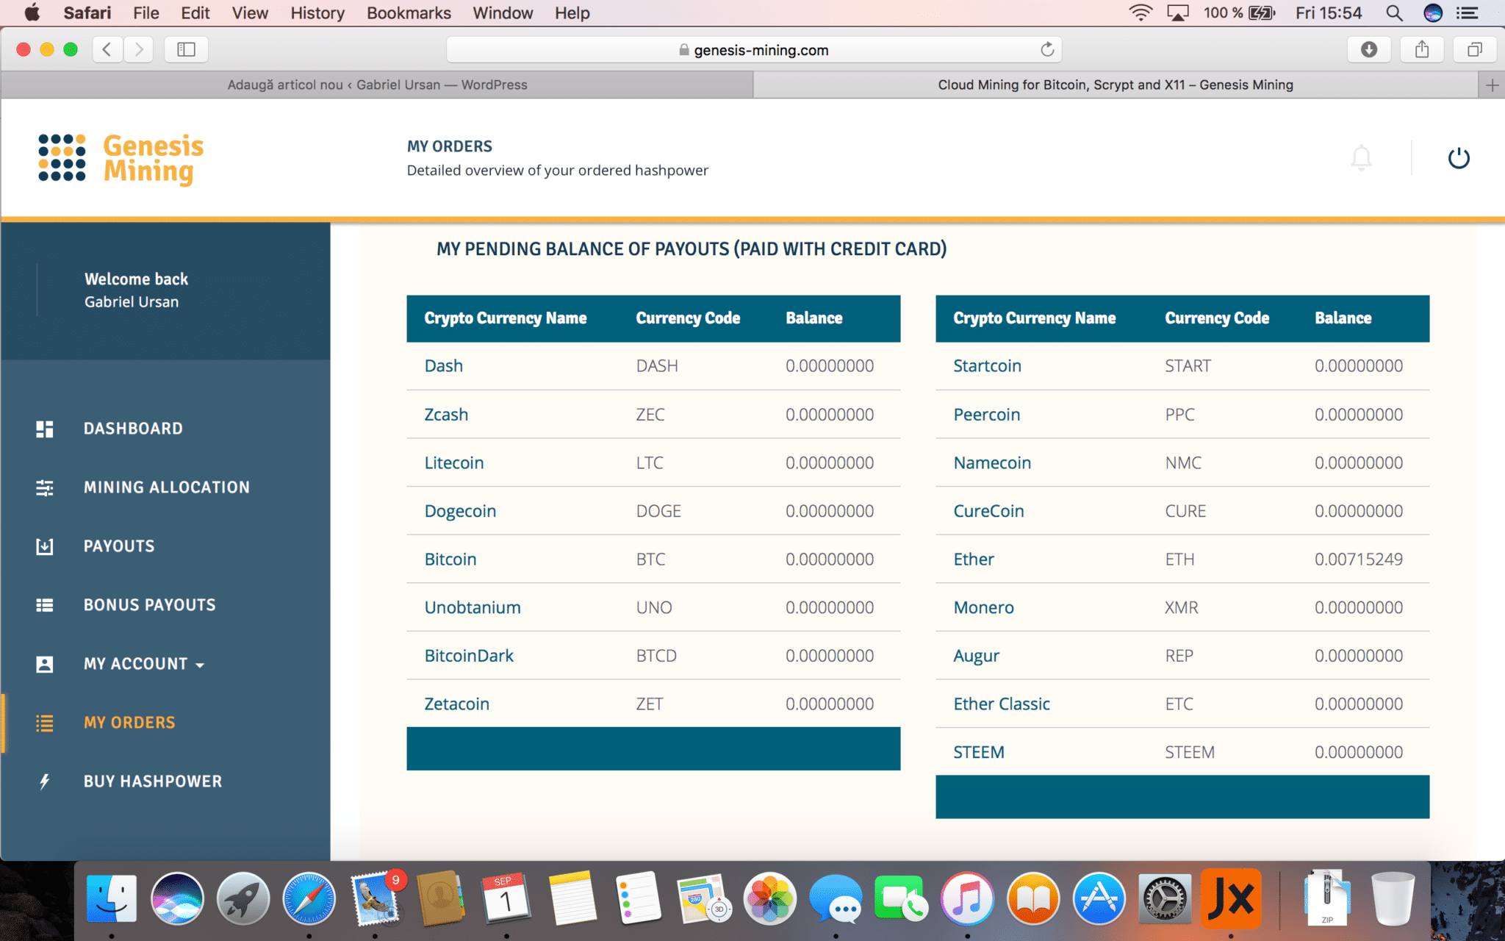1505x941 pixels.
Task: Open the Mining Allocation sidebar item
Action: coord(167,487)
